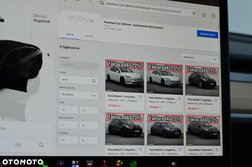The width and height of the screenshot is (252, 167).
Task: Open the app launcher grid in dock
Action: coord(75,164)
